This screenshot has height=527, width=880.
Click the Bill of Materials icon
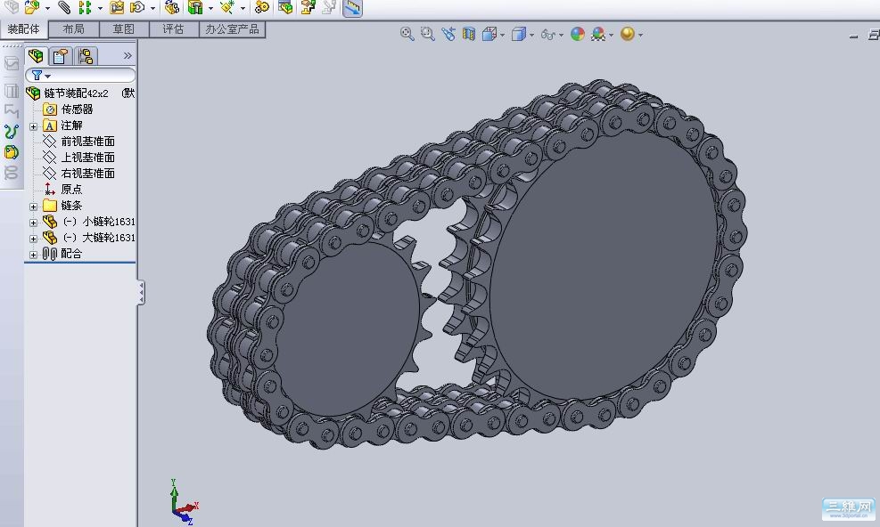click(285, 7)
